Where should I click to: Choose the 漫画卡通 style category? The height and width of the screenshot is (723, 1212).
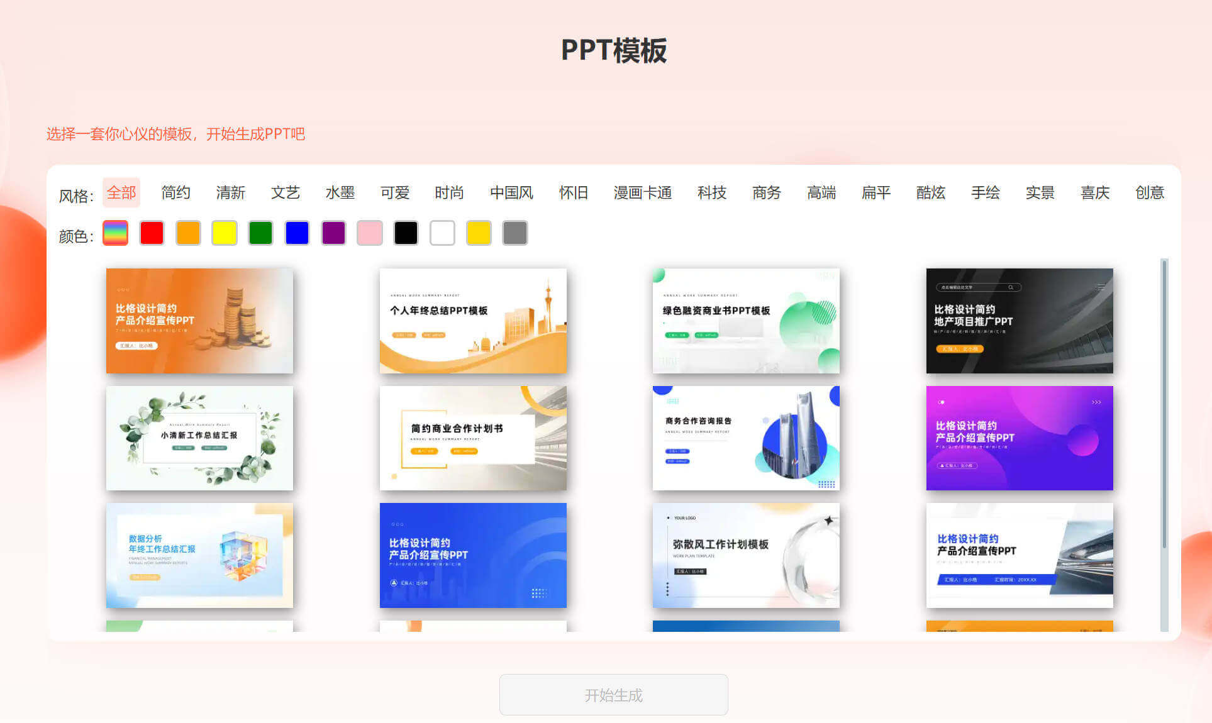642,192
